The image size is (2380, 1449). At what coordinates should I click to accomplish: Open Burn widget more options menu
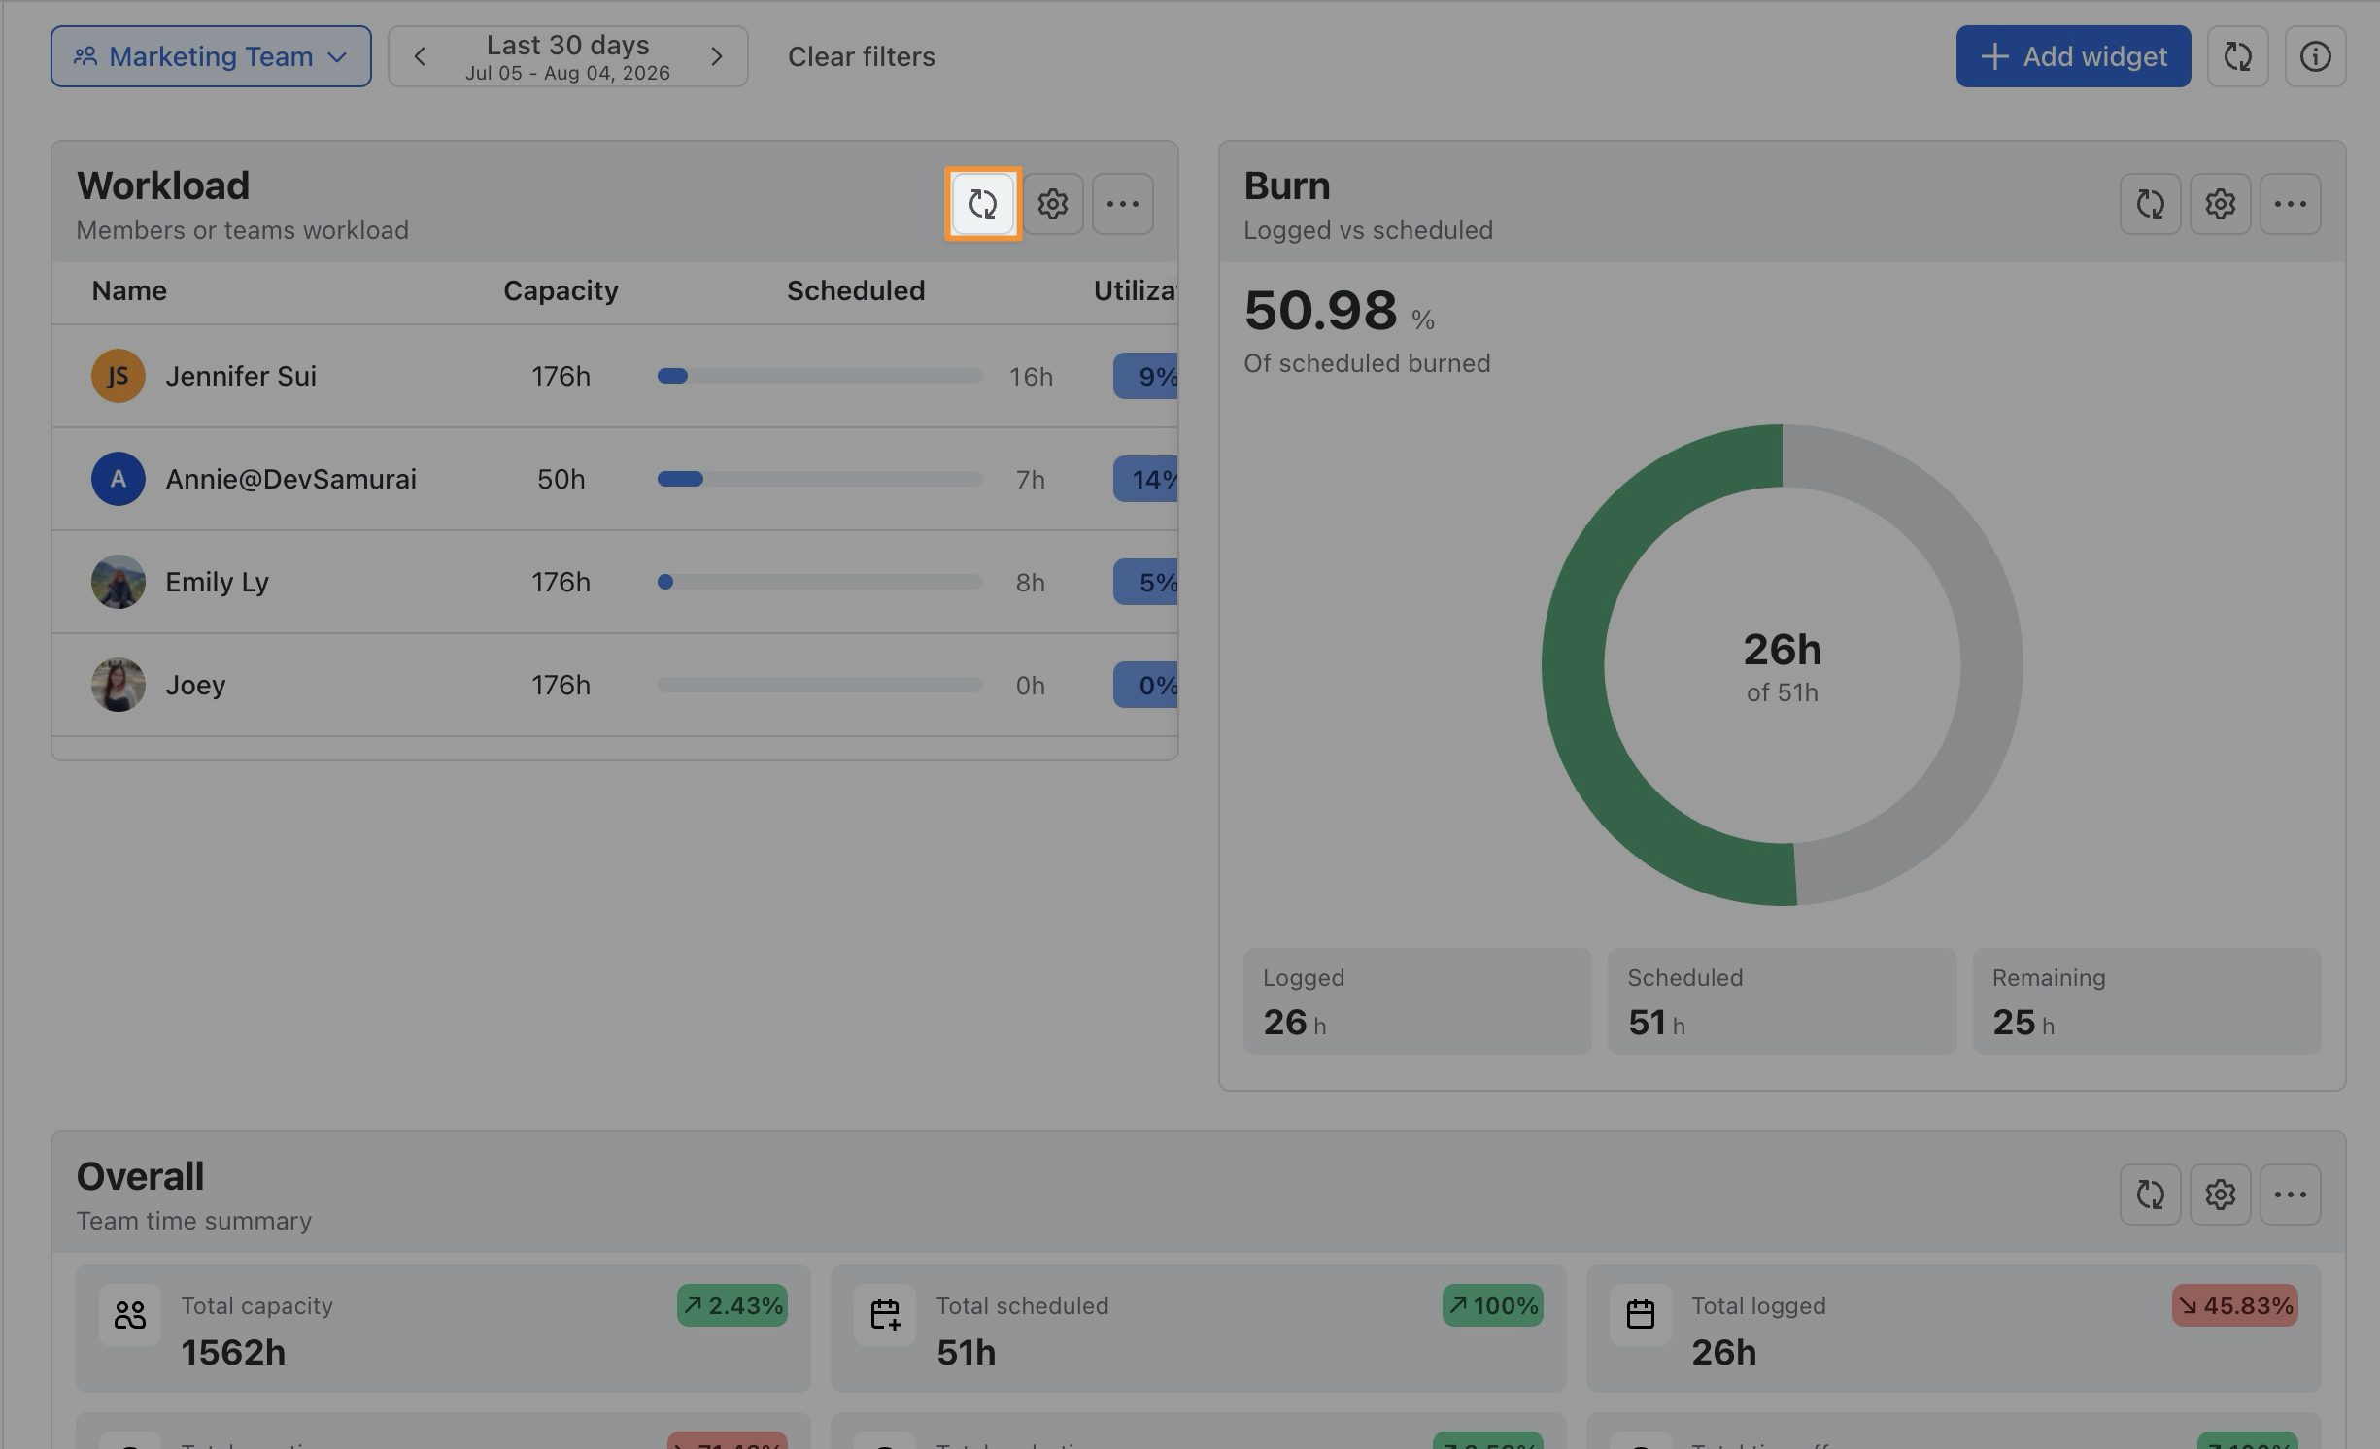[x=2290, y=204]
